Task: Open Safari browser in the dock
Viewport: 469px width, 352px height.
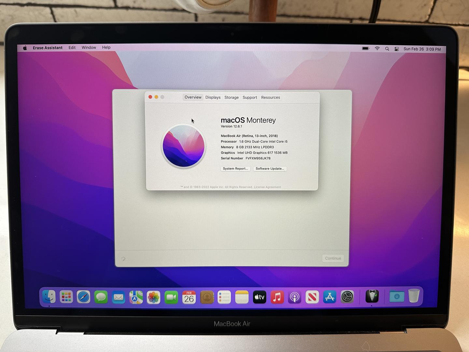Action: tap(84, 297)
